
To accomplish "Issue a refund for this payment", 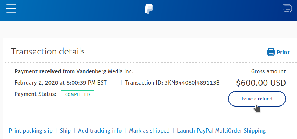I will point(257,99).
